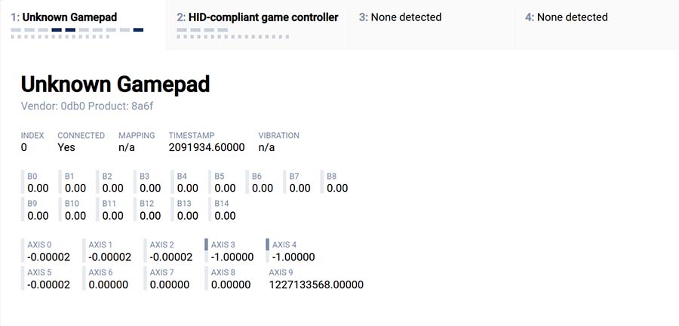Switch to HID-compliant game controller tab
The height and width of the screenshot is (326, 679).
pos(257,17)
